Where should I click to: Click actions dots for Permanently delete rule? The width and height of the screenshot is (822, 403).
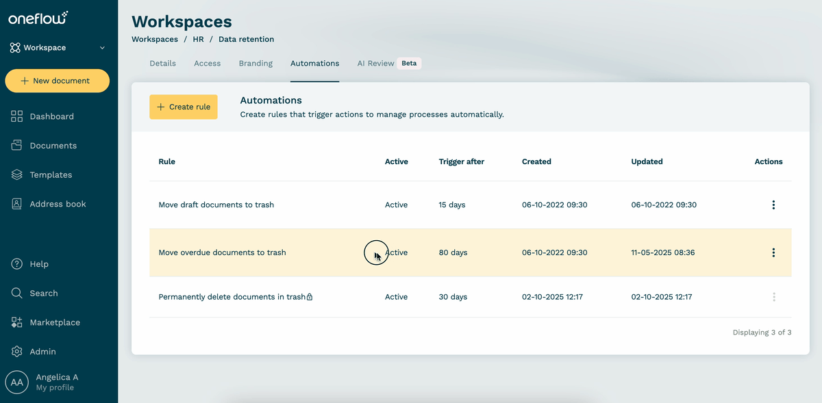773,297
